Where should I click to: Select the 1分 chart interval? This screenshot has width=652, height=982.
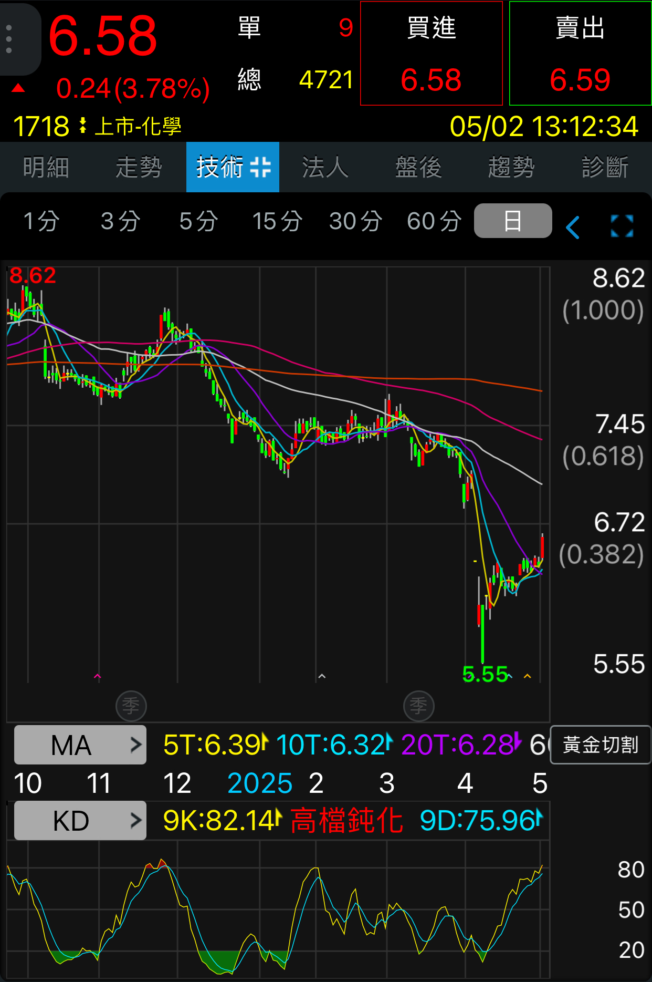point(41,221)
